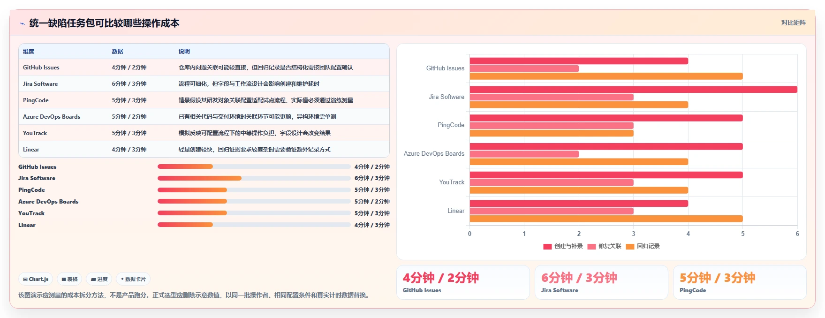Click Jira Software red 创建与补录 chart bar

coord(633,90)
